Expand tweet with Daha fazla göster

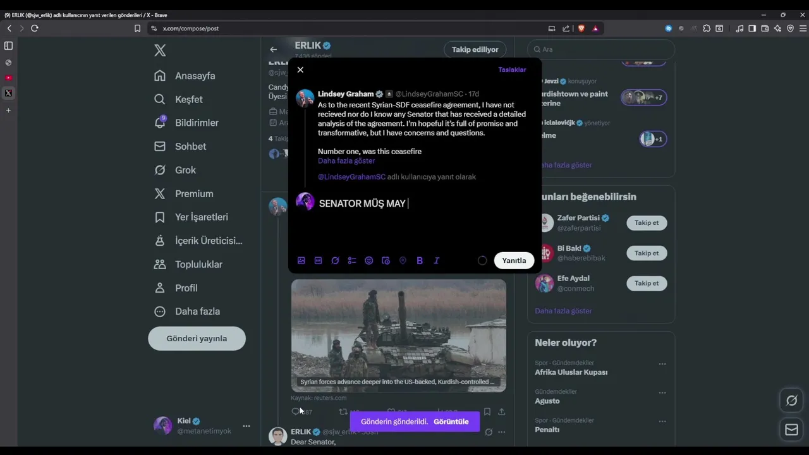346,161
